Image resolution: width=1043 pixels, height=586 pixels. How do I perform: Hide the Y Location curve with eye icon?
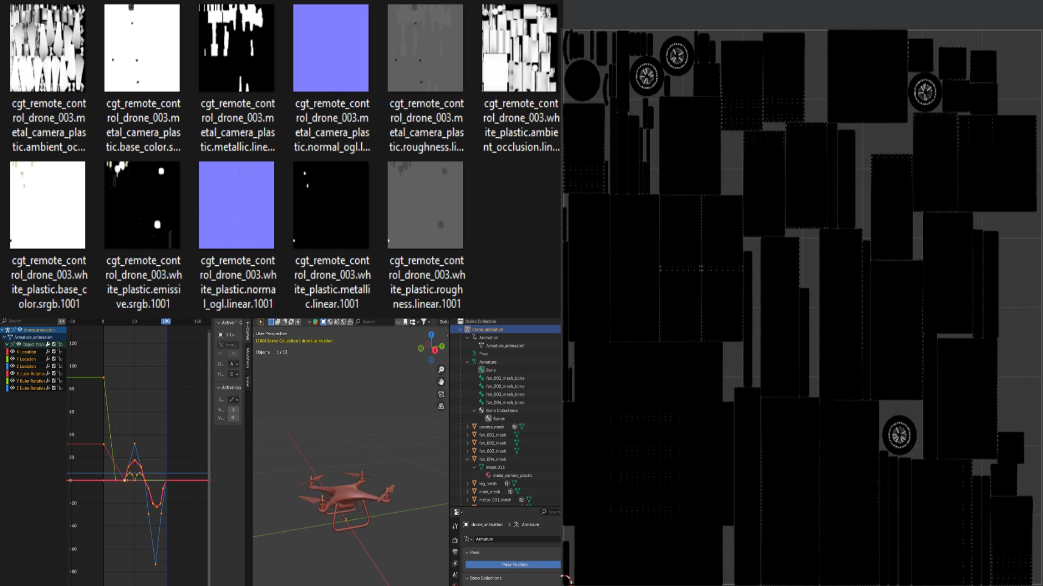click(x=12, y=359)
